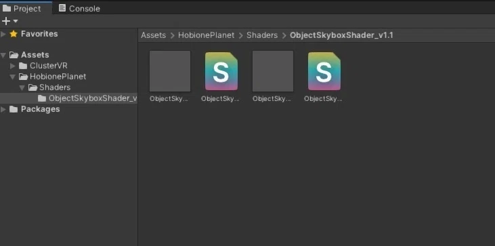495x246 pixels.
Task: Click the HobionePlanet folder icon
Action: pyautogui.click(x=23, y=77)
